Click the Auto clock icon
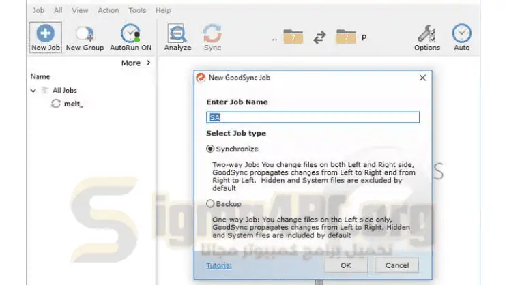Viewport: 507px width, 285px height. pos(462,34)
